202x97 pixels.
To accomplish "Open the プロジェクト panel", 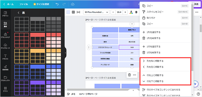I will click(x=5, y=79).
